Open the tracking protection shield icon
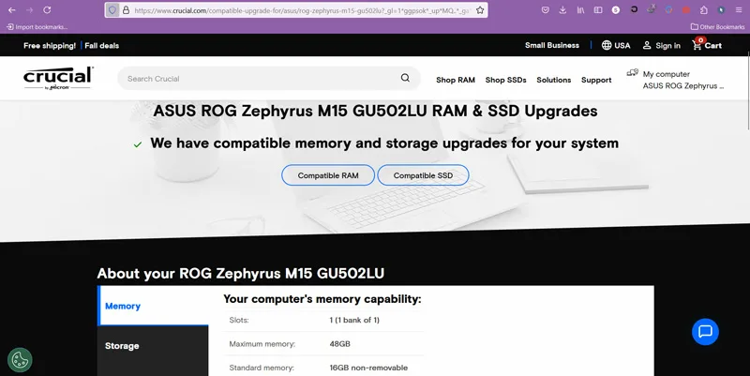Screen dimensions: 750x376 112,10
